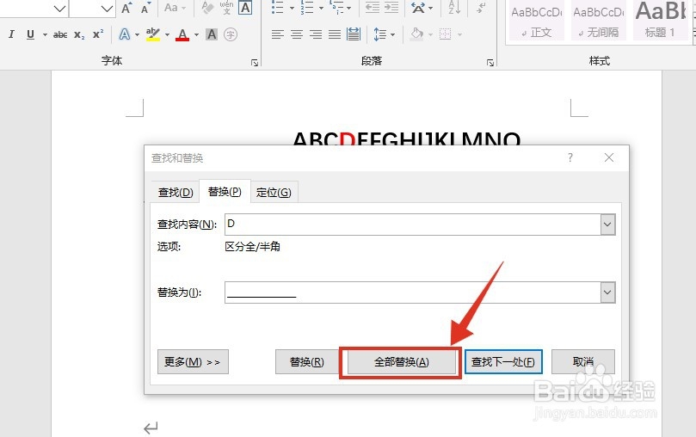Viewport: 696px width, 437px height.
Task: Open dialog help question mark
Action: point(570,157)
